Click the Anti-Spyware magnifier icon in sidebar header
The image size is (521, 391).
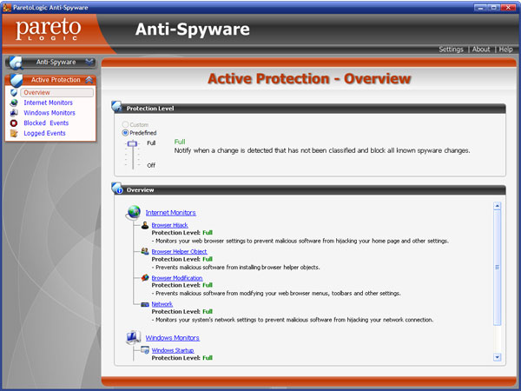pos(16,63)
